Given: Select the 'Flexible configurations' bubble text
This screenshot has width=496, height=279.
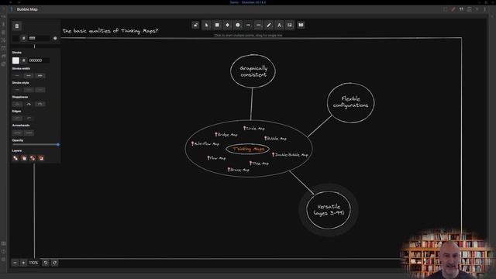Looking at the screenshot, I should (x=350, y=102).
